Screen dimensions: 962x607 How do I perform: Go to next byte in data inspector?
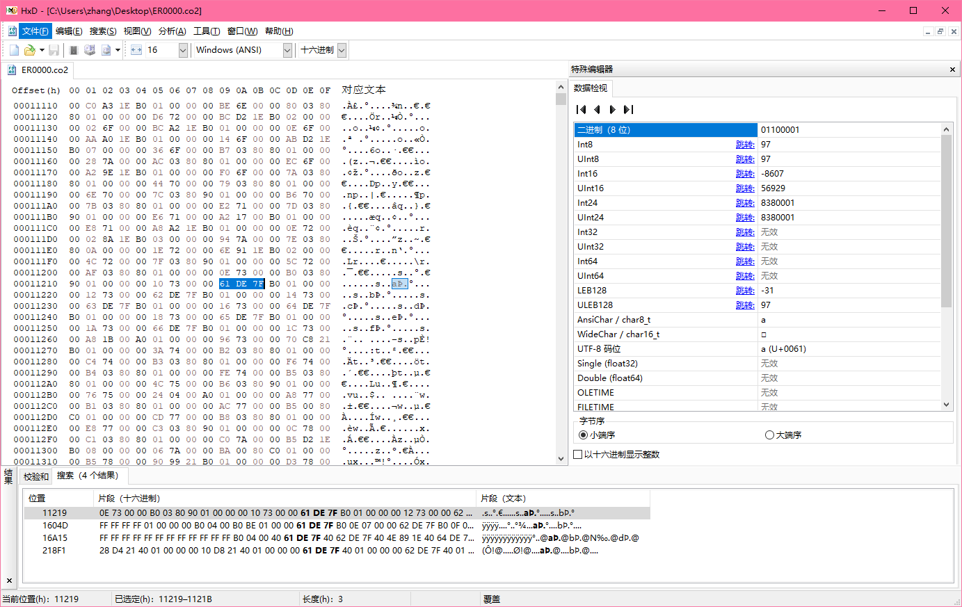coord(612,109)
